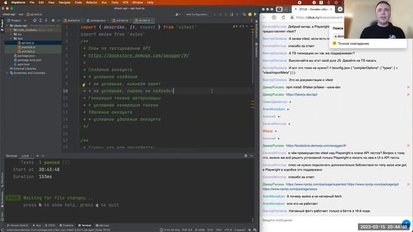
Task: Open the Refactor menu
Action: [92, 3]
